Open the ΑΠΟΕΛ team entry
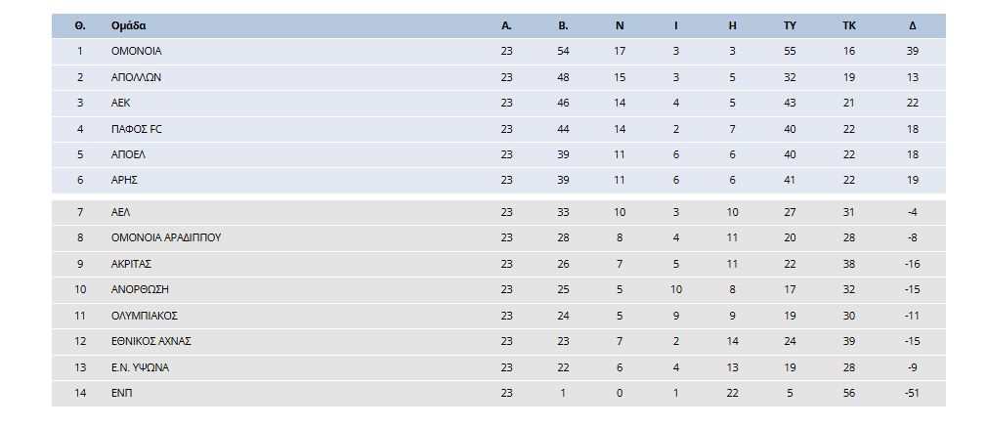 [128, 154]
